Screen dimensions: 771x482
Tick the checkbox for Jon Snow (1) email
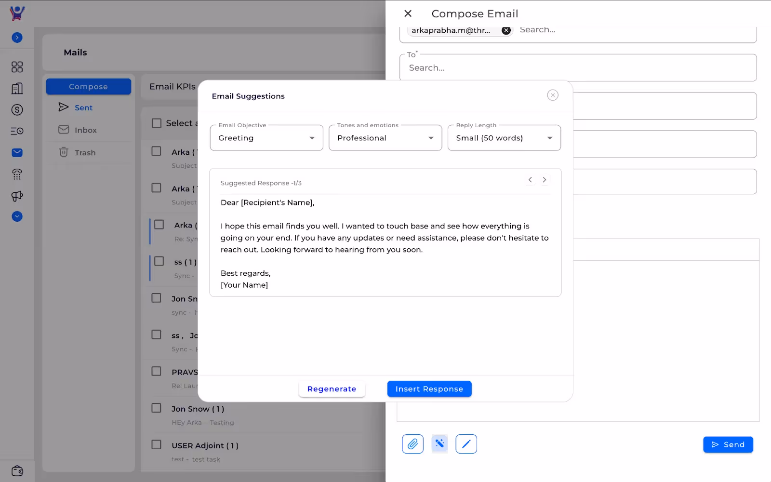[x=157, y=408]
